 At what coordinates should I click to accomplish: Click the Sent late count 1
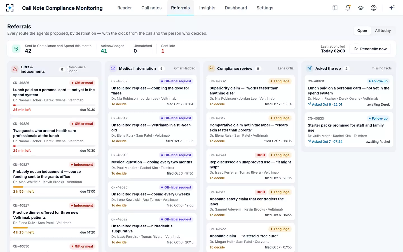(x=163, y=51)
